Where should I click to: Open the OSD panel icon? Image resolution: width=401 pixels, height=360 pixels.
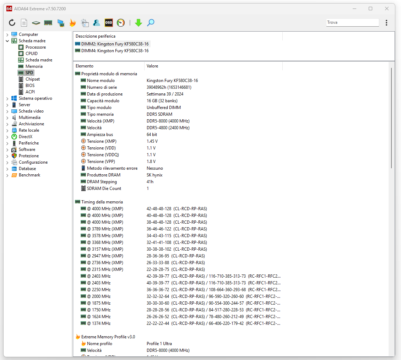[x=109, y=23]
